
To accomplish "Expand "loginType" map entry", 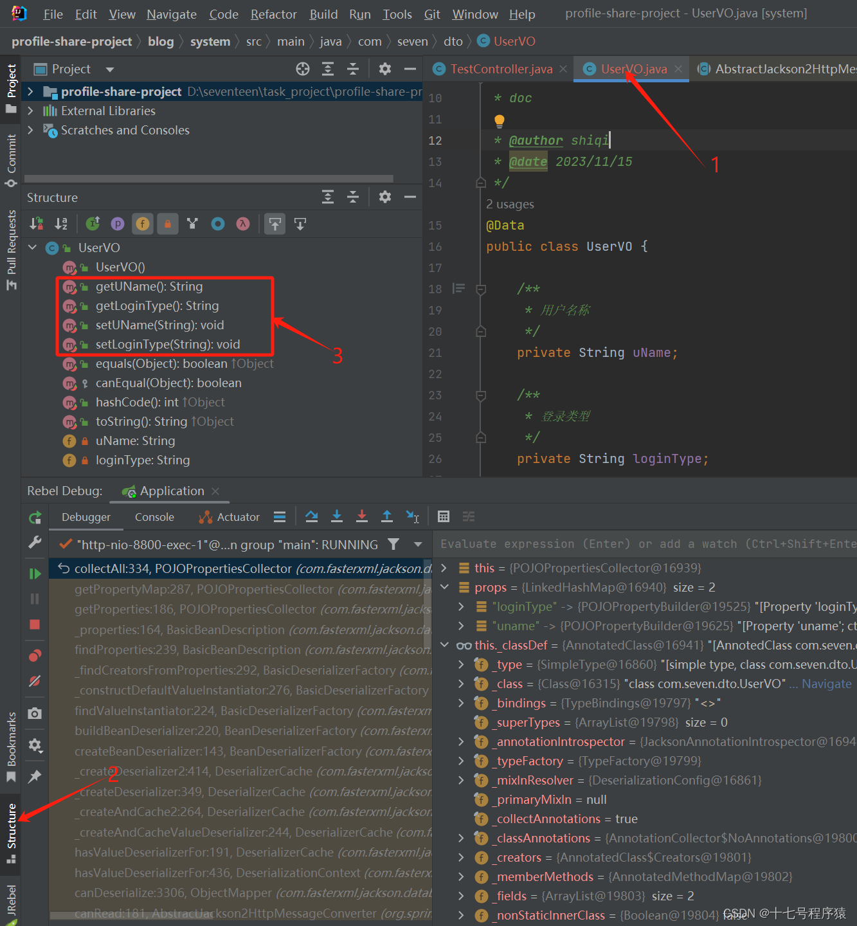I will pos(461,606).
